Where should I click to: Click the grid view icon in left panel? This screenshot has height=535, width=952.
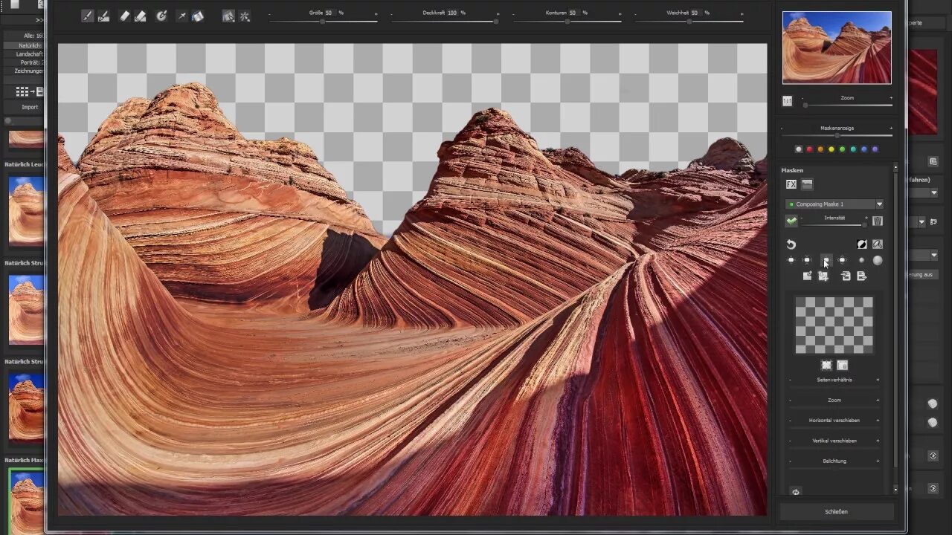[22, 91]
